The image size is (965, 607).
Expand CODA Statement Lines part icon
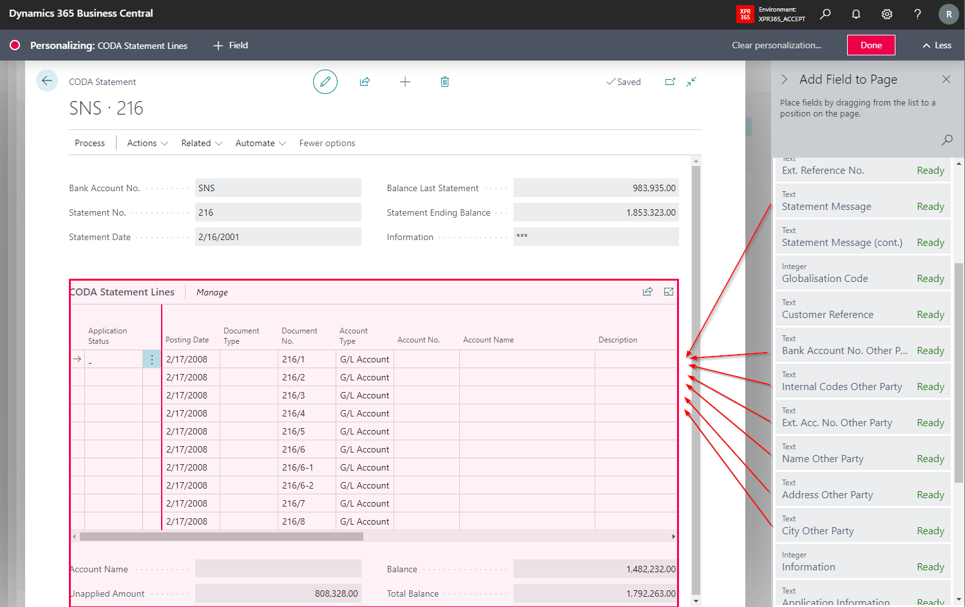[669, 292]
